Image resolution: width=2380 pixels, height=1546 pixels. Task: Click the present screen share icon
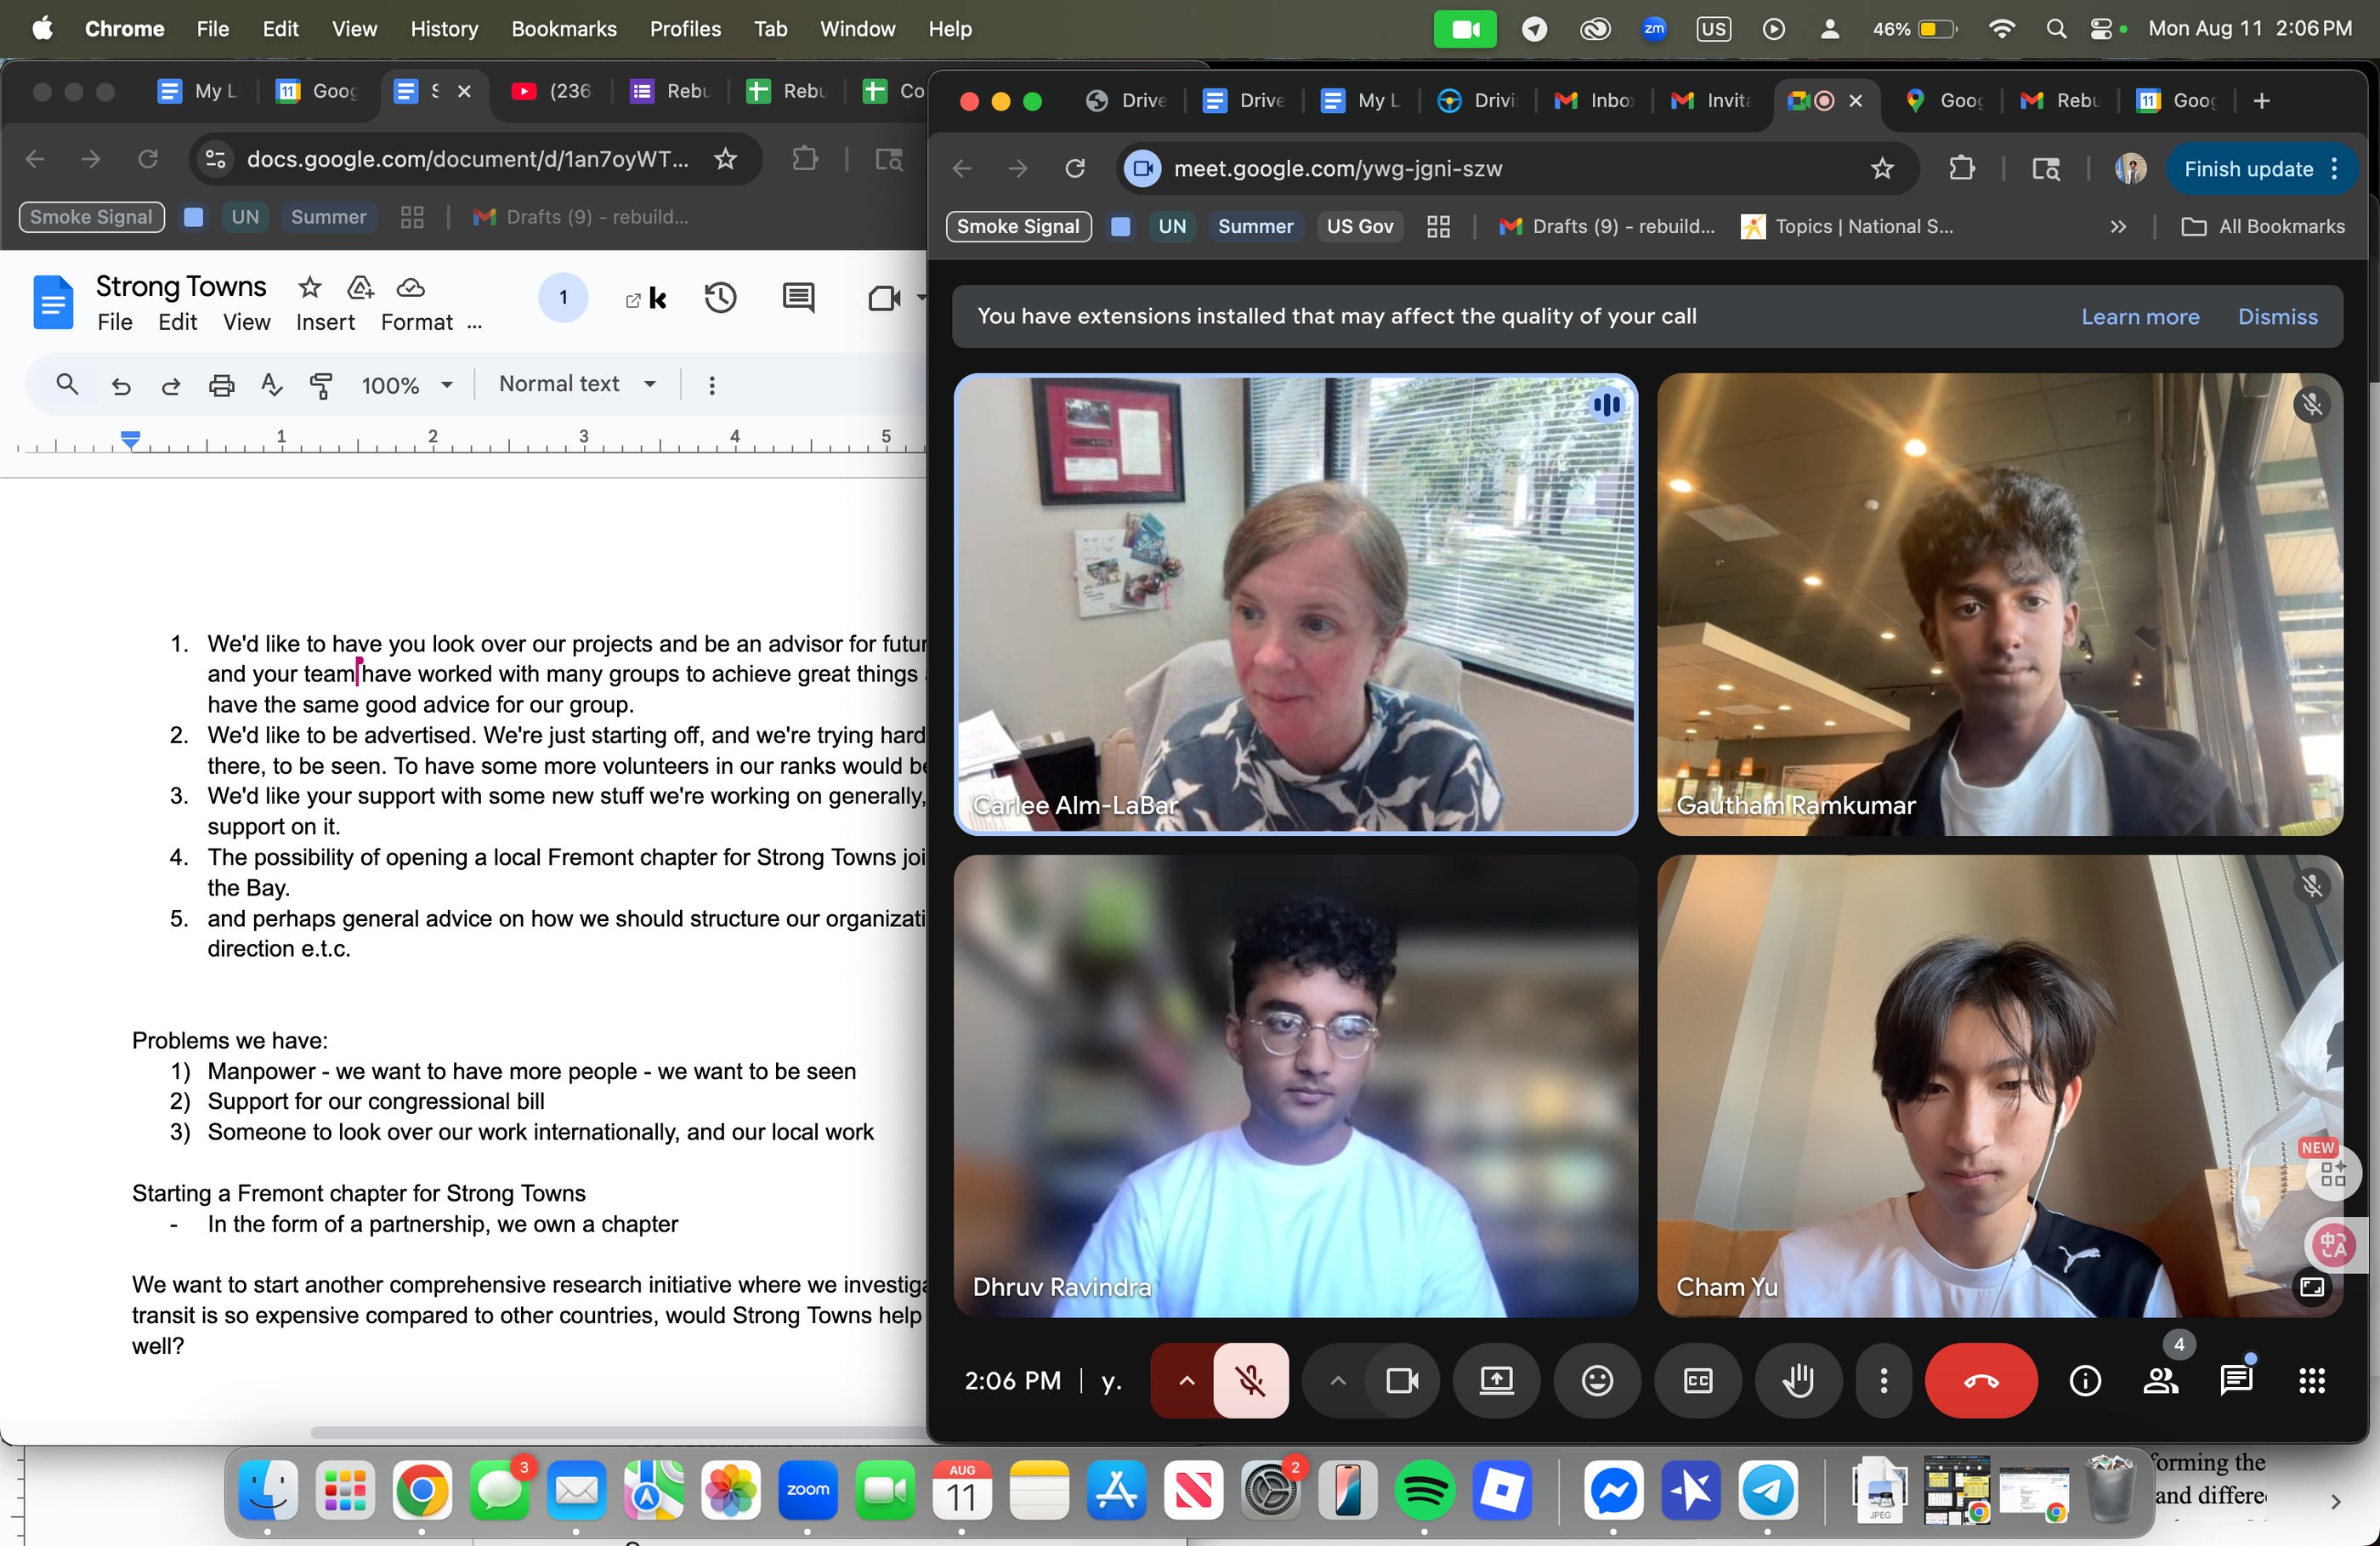(x=1496, y=1381)
